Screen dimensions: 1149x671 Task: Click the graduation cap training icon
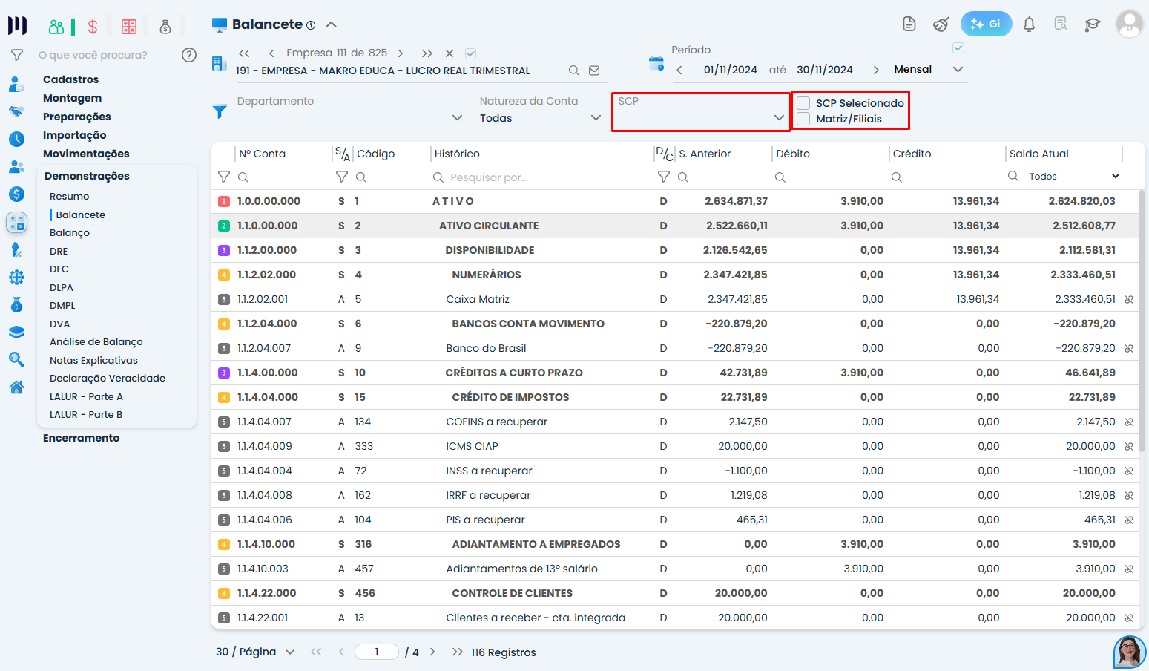1092,24
